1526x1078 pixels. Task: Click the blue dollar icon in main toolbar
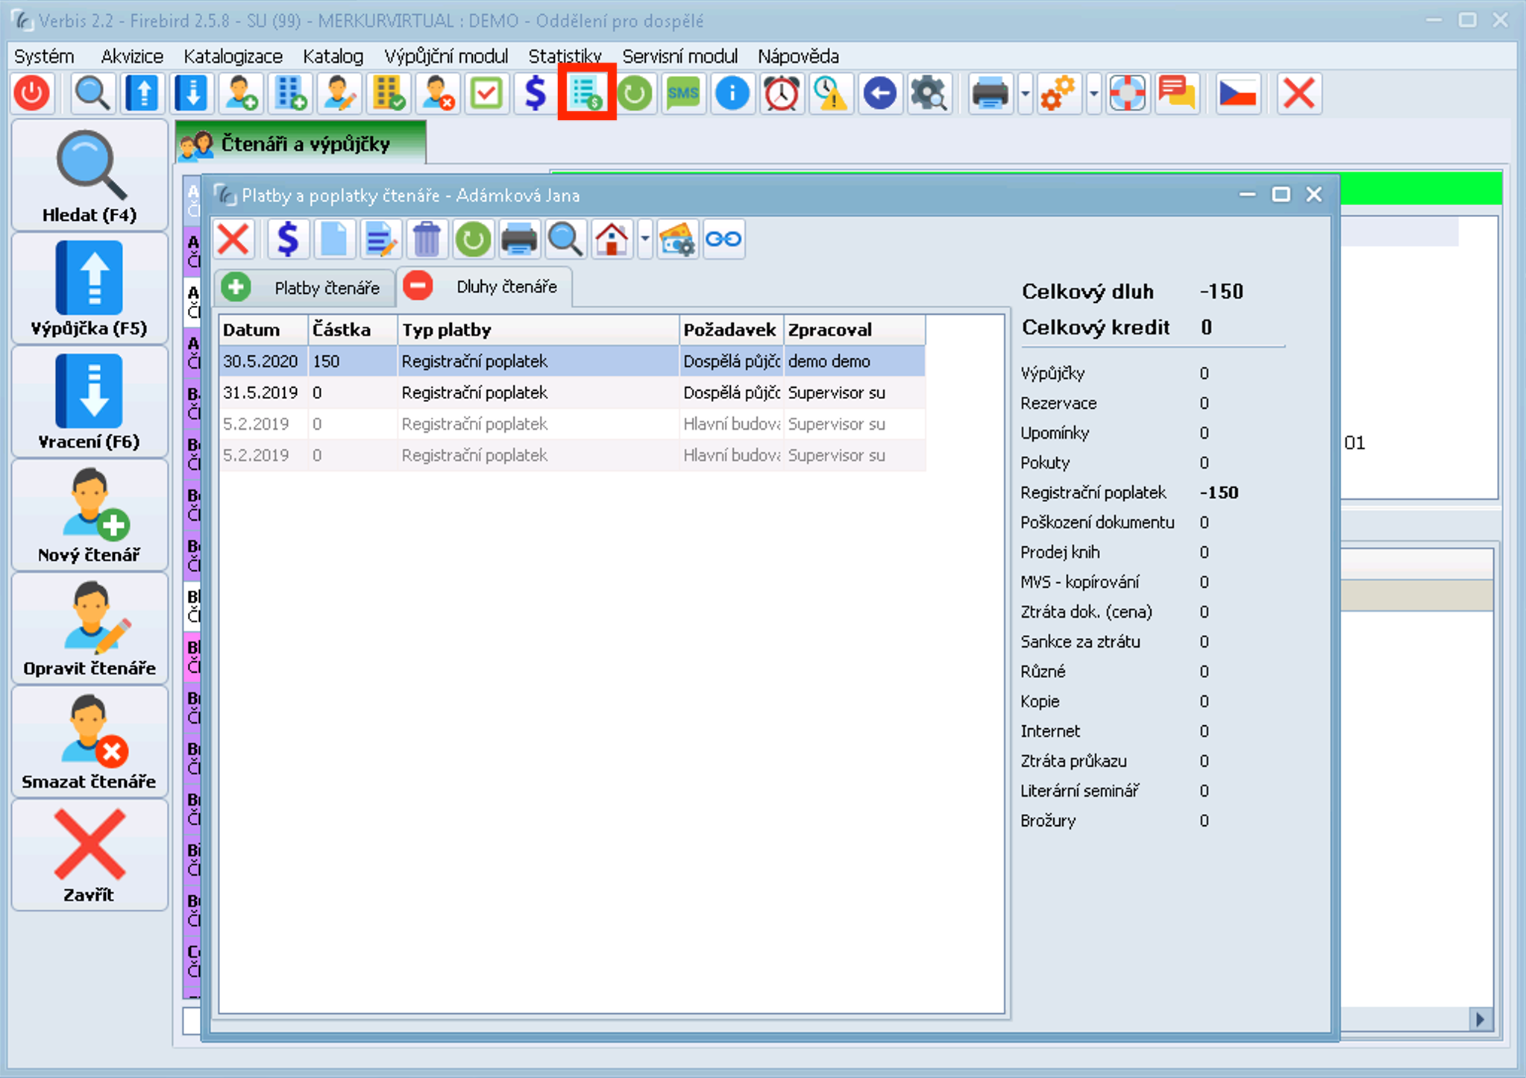(536, 94)
